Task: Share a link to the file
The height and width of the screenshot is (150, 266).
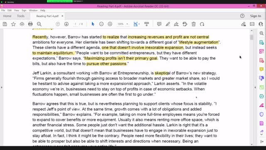Action: click(x=244, y=24)
